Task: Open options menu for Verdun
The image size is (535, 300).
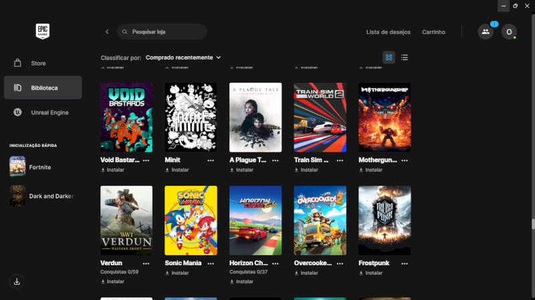Action: click(146, 263)
